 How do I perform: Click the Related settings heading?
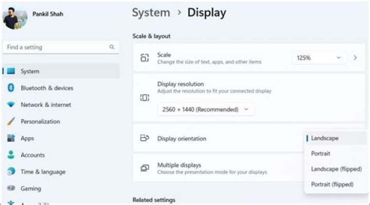click(154, 200)
